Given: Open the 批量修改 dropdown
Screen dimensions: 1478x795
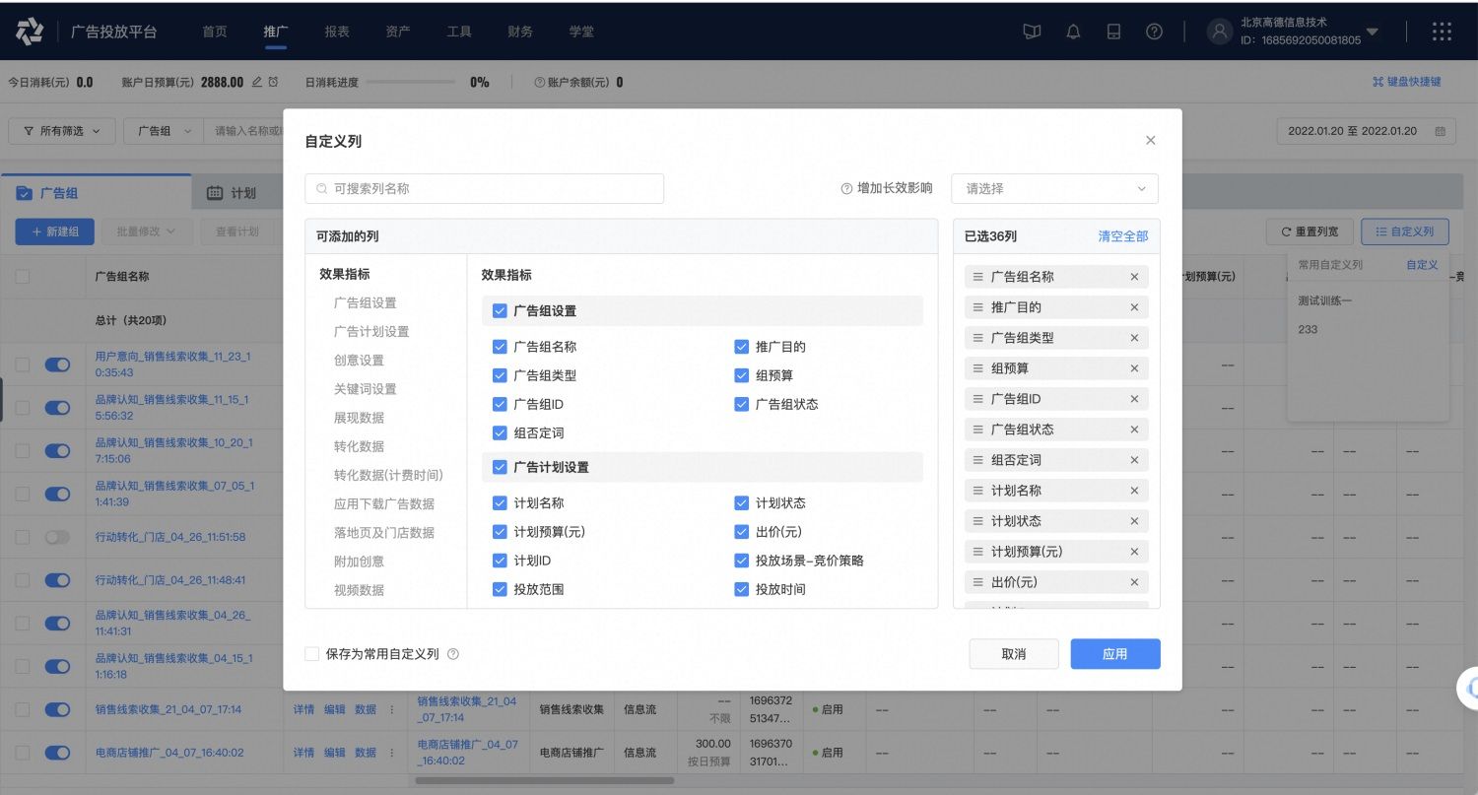Looking at the screenshot, I should (x=146, y=232).
